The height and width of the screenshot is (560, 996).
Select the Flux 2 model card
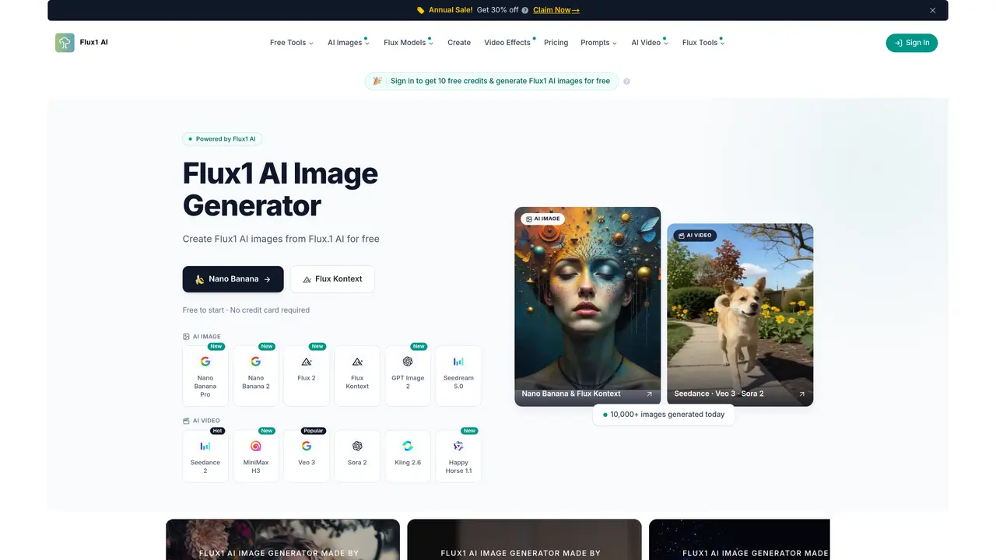[x=307, y=376]
